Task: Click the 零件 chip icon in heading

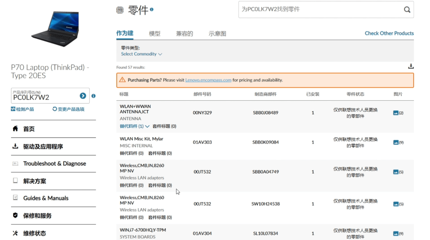Action: pyautogui.click(x=120, y=10)
